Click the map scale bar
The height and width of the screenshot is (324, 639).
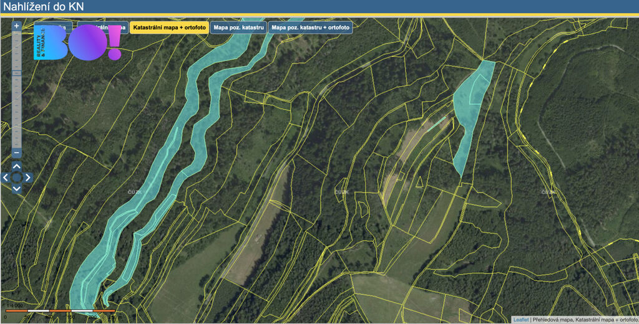(61, 310)
